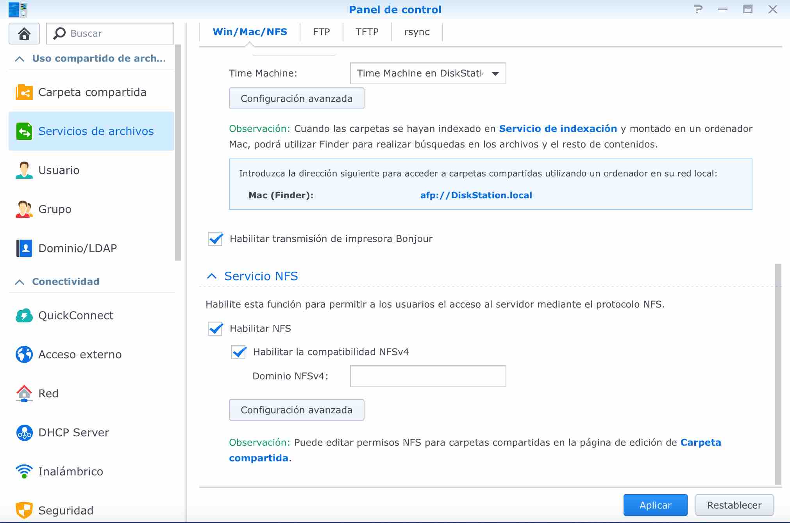
Task: Open Carpeta compartida folder icon
Action: pyautogui.click(x=24, y=93)
